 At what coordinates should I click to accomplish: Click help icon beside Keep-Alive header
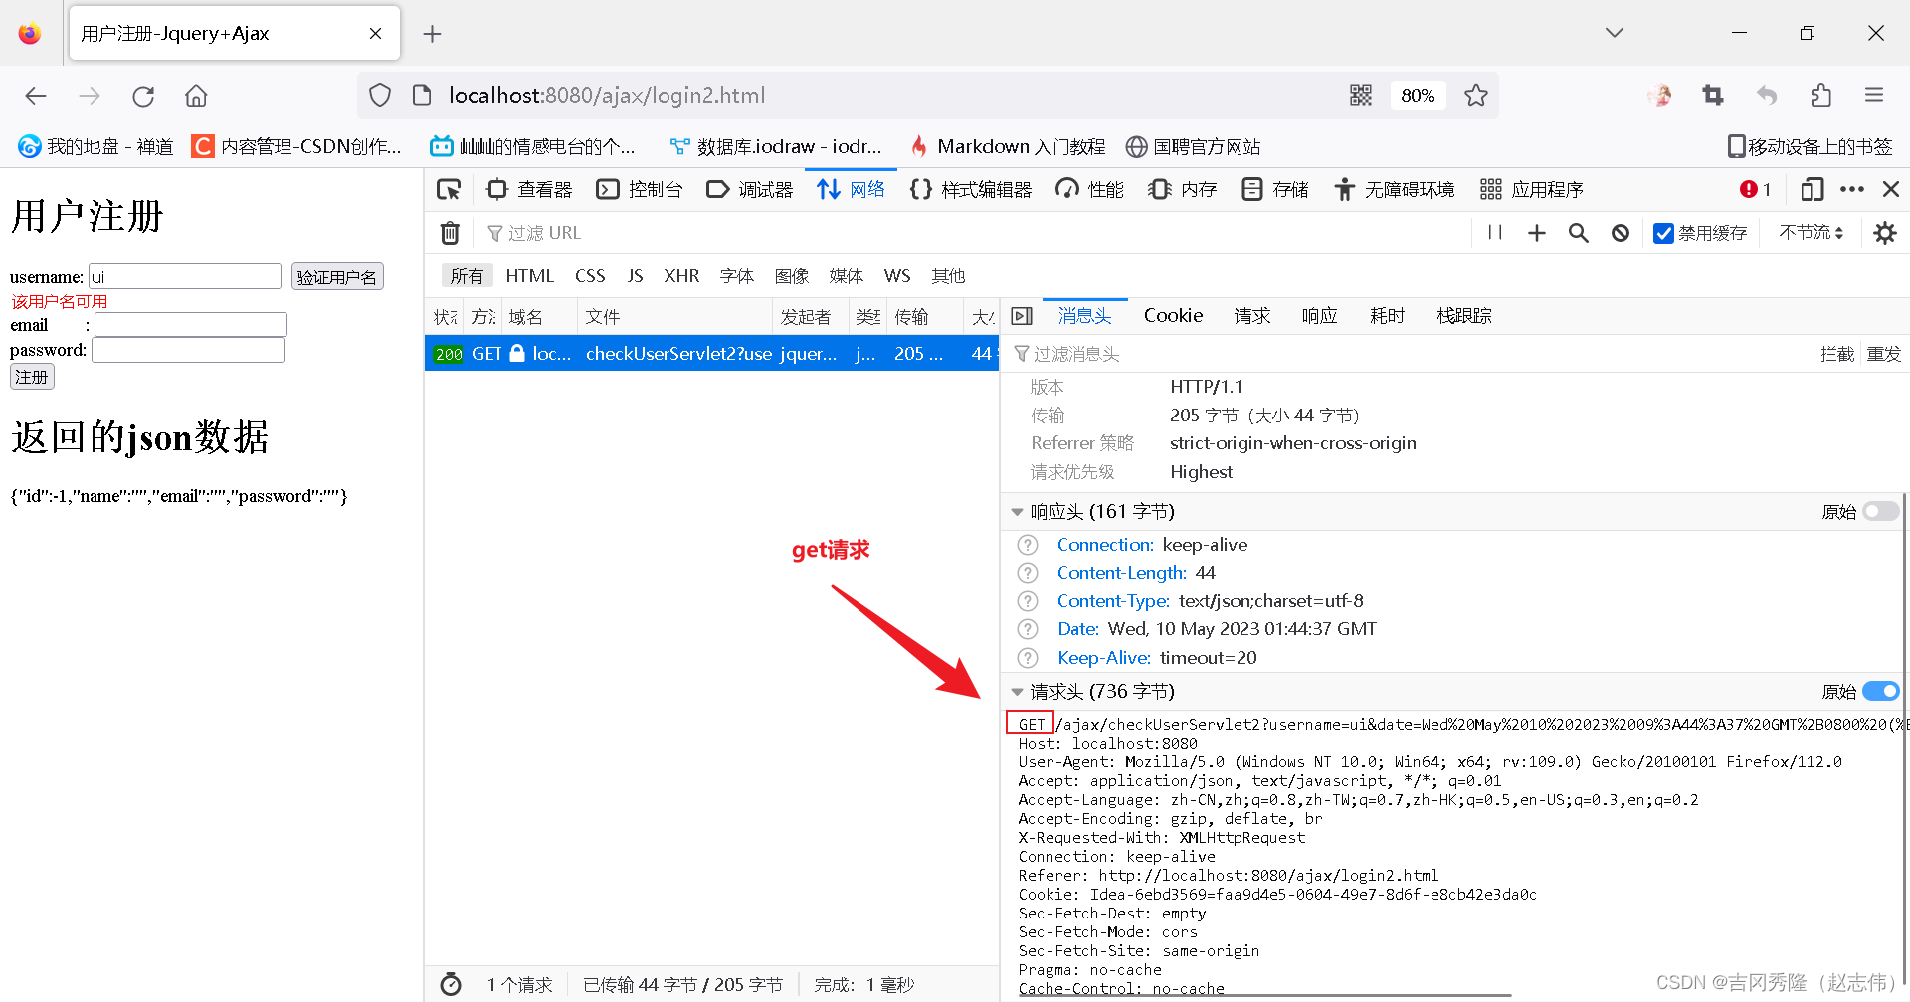1028,658
